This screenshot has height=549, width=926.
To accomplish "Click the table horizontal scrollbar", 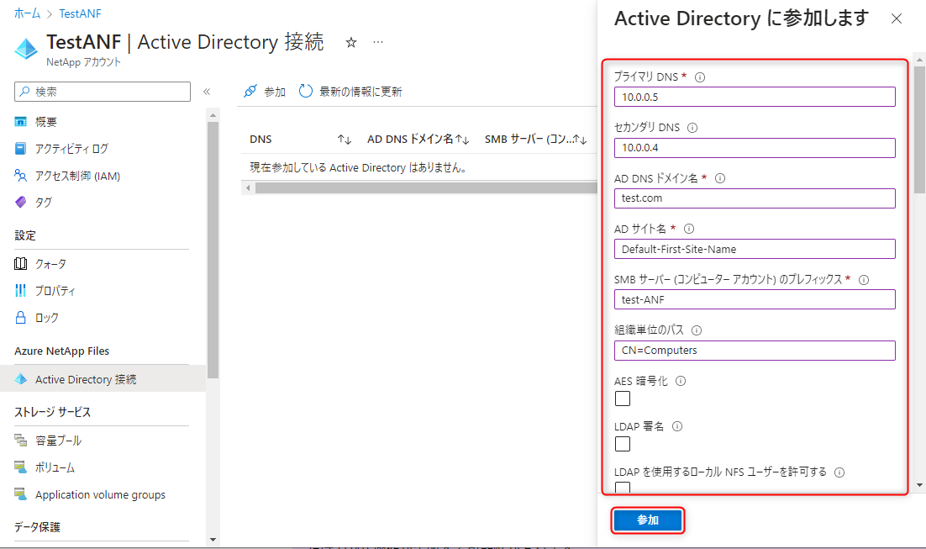I will 426,188.
